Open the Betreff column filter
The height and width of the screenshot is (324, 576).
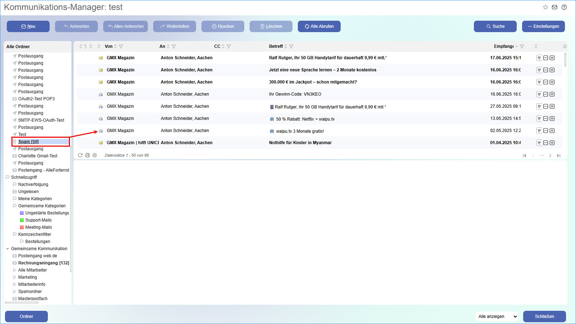click(x=291, y=46)
